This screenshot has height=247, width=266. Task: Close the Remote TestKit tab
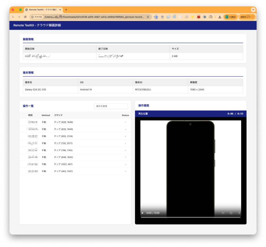pyautogui.click(x=61, y=10)
